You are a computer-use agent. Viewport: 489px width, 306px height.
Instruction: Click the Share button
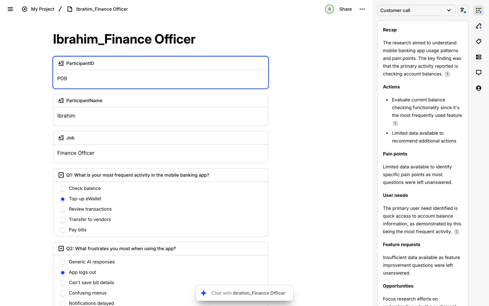345,9
